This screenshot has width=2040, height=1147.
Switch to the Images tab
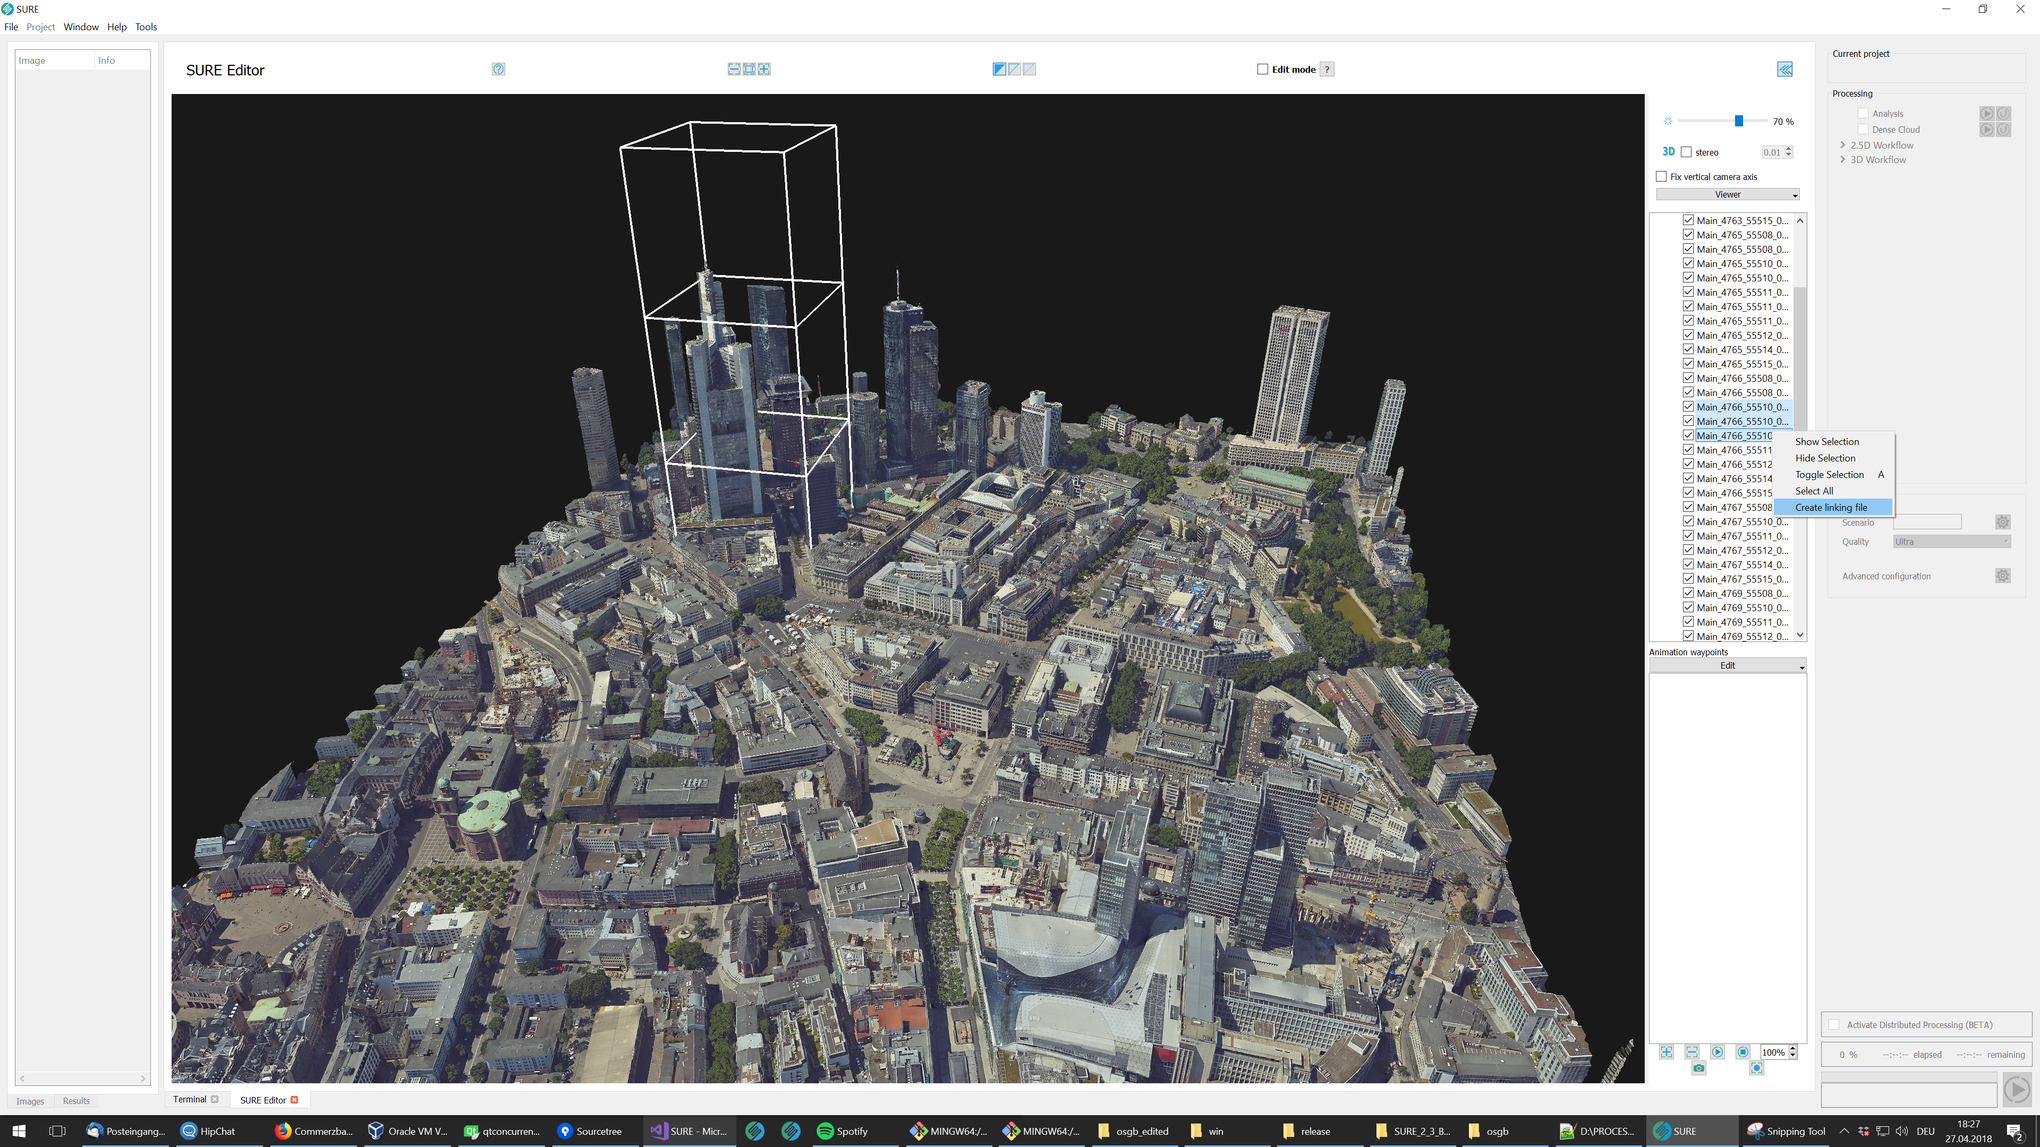point(30,1100)
